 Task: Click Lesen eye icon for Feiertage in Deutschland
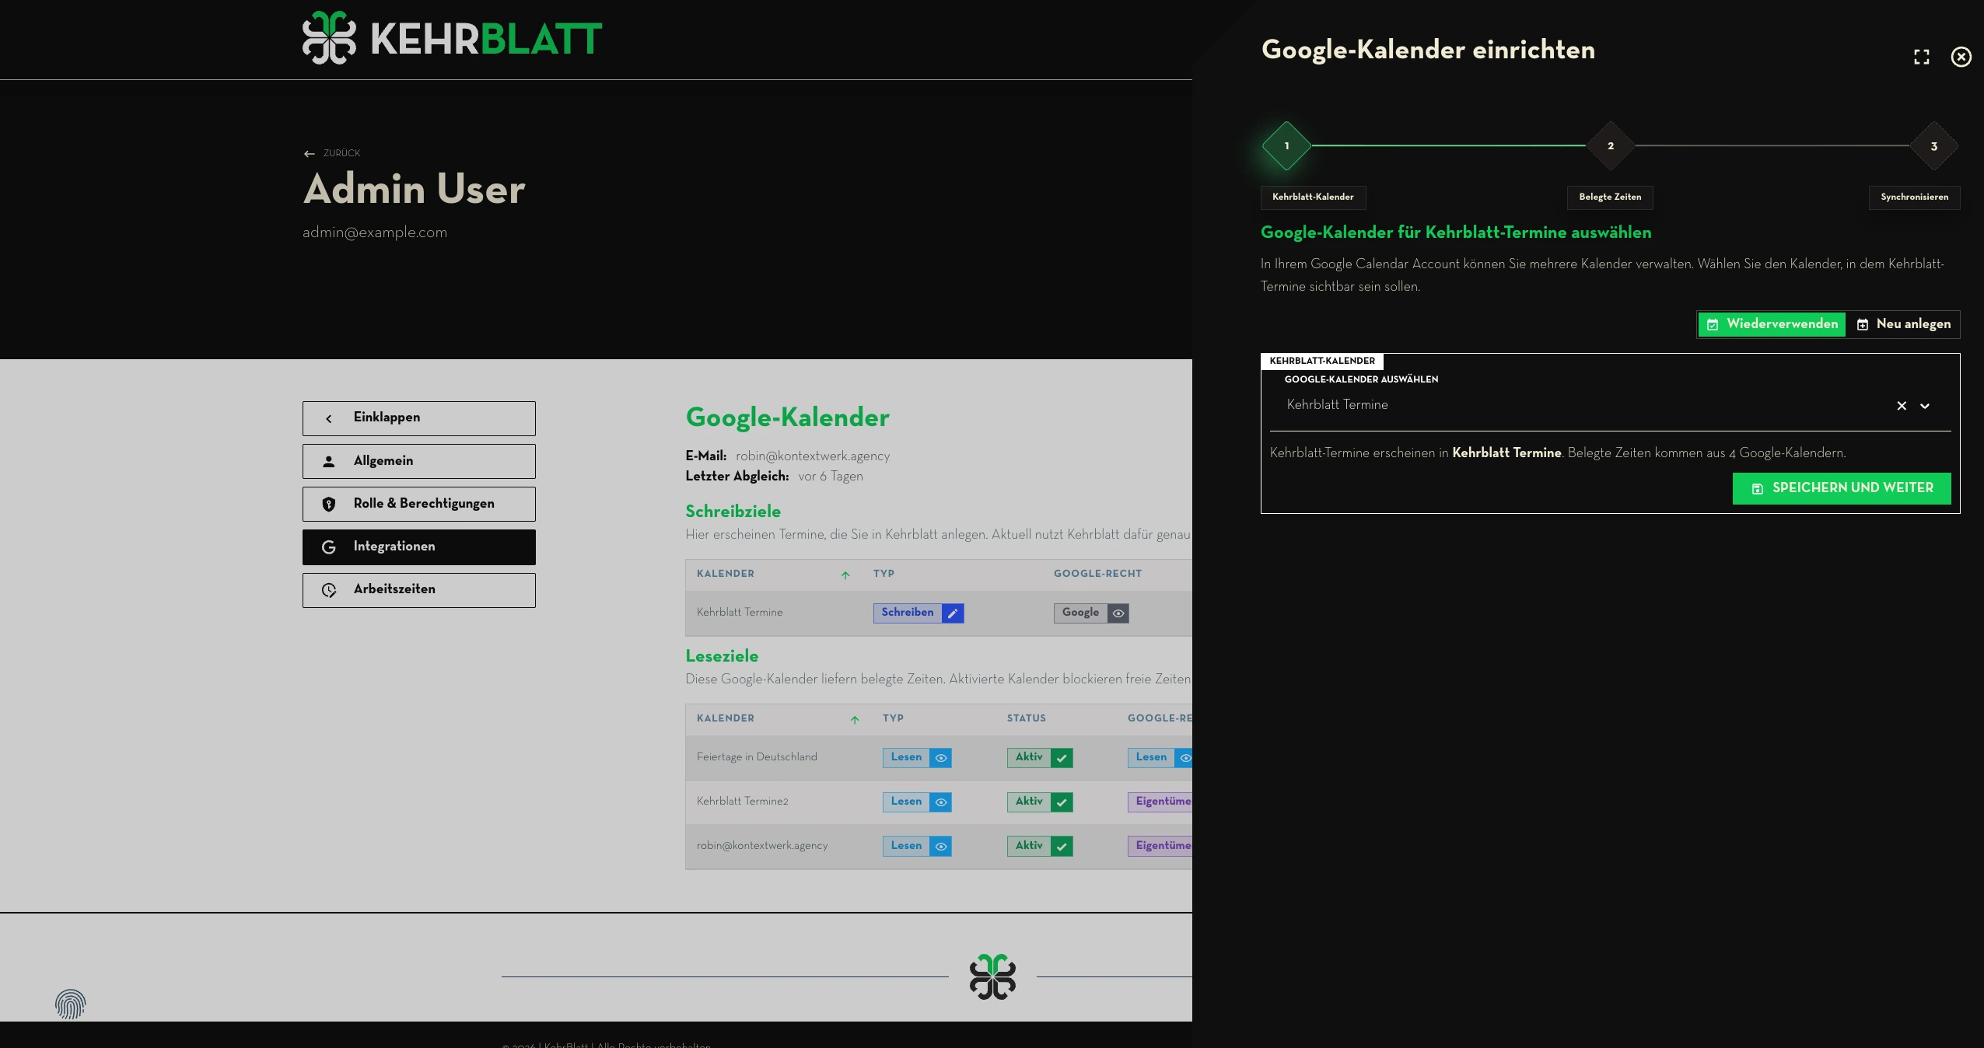click(940, 758)
